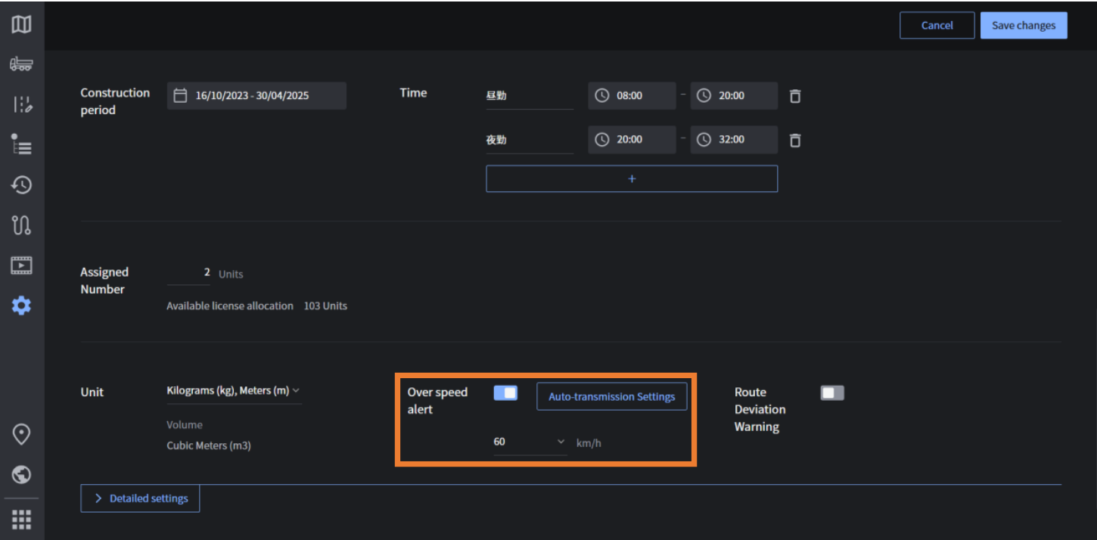Image resolution: width=1097 pixels, height=540 pixels.
Task: Disable the Over speed alert toggle
Action: (505, 393)
